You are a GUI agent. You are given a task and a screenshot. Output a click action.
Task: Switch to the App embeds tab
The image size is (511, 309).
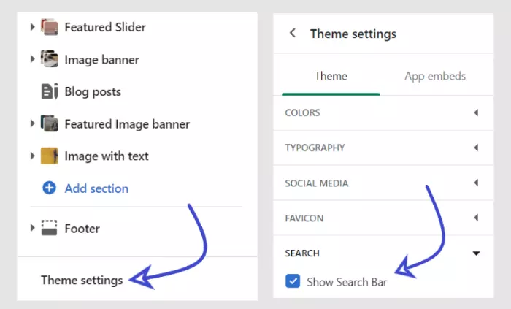(435, 76)
